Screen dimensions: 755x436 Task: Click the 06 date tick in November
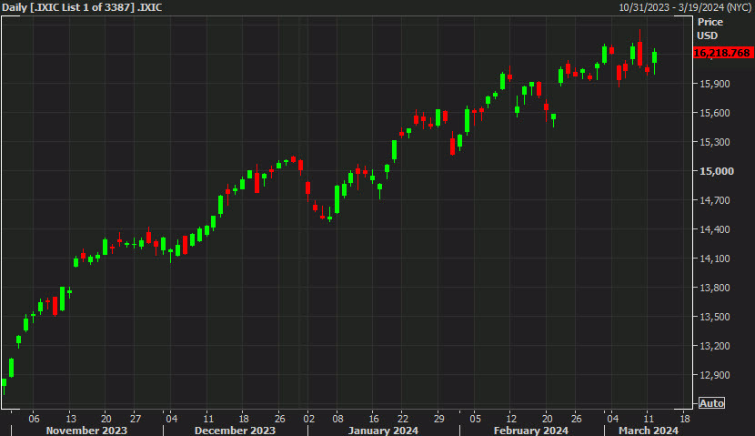[x=34, y=418]
